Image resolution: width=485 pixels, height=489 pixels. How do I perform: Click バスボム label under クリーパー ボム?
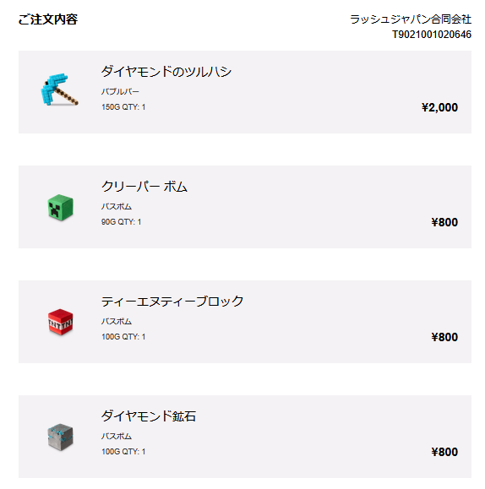coord(117,206)
